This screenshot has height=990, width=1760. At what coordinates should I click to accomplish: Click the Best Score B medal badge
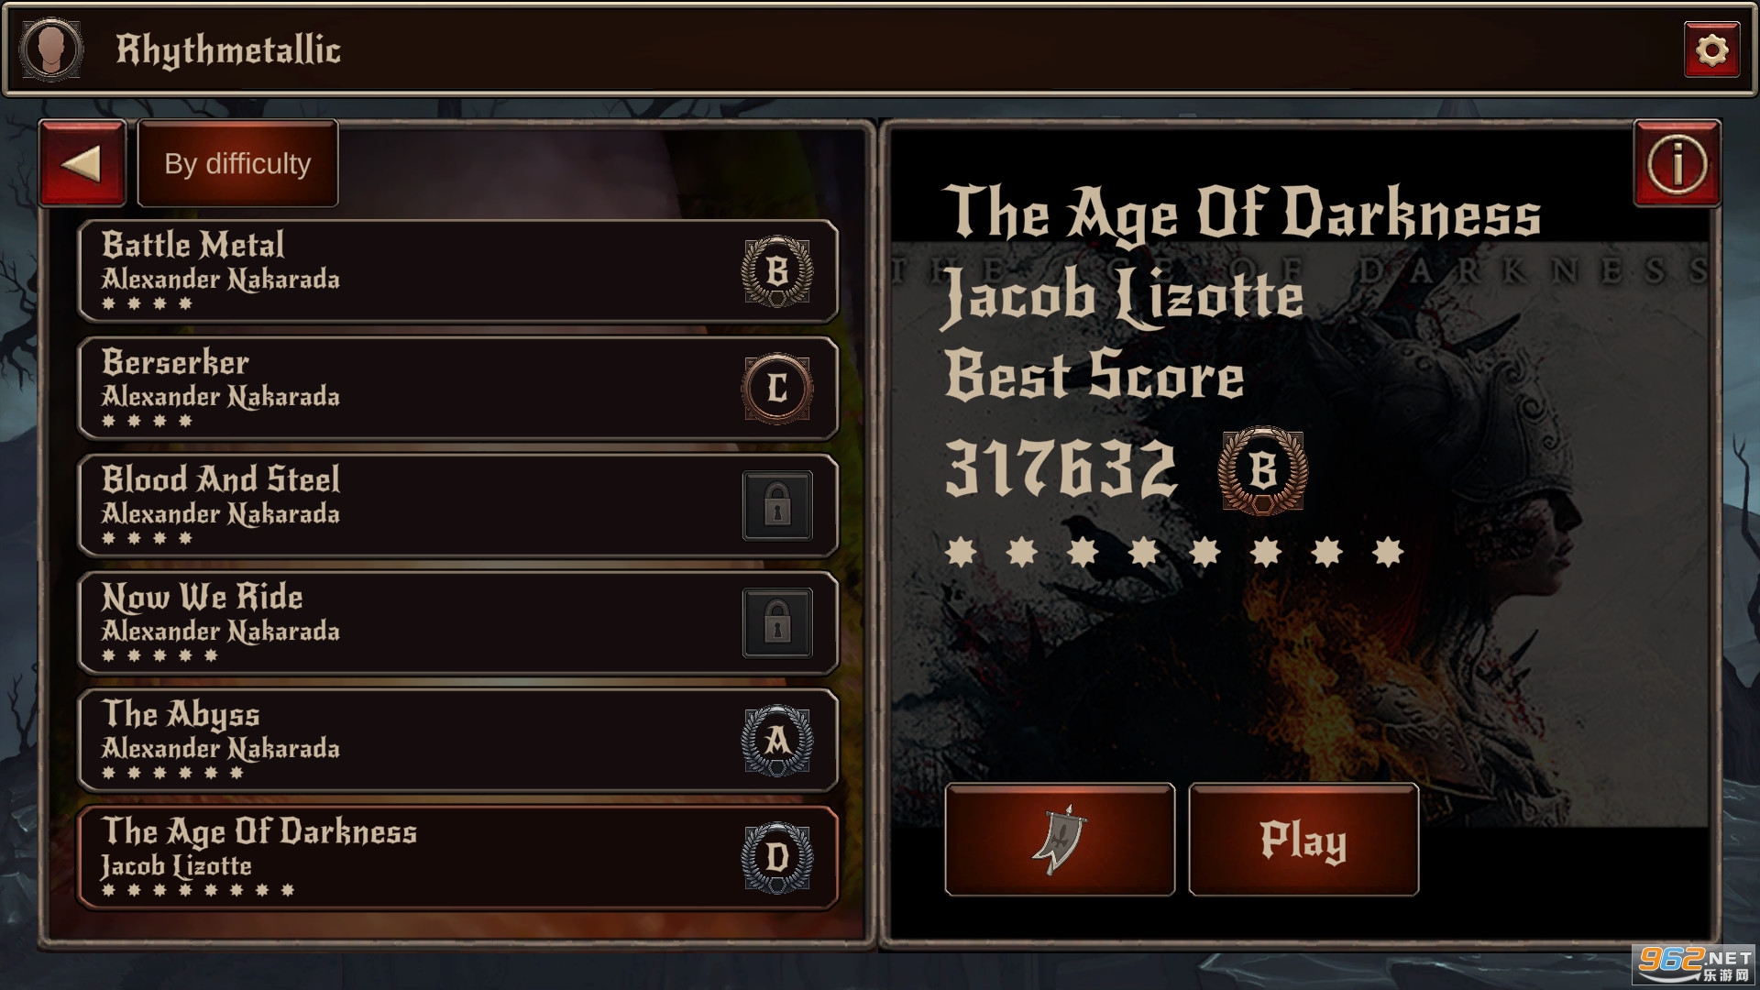1263,470
